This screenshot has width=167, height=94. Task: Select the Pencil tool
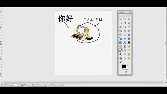129,46
